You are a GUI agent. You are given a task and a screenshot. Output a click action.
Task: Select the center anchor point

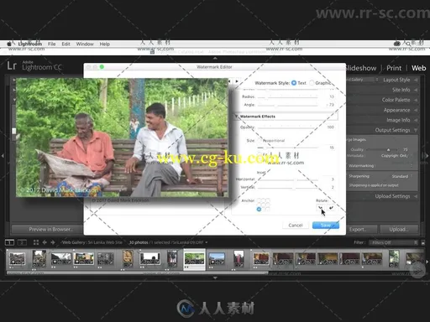(264, 205)
